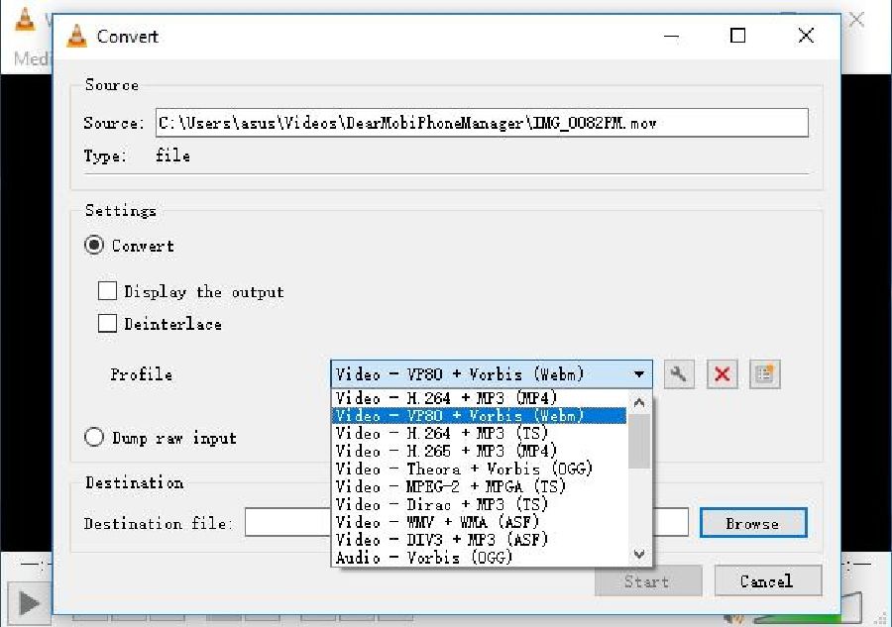Maximize the Convert dialog
This screenshot has width=892, height=627.
point(737,36)
